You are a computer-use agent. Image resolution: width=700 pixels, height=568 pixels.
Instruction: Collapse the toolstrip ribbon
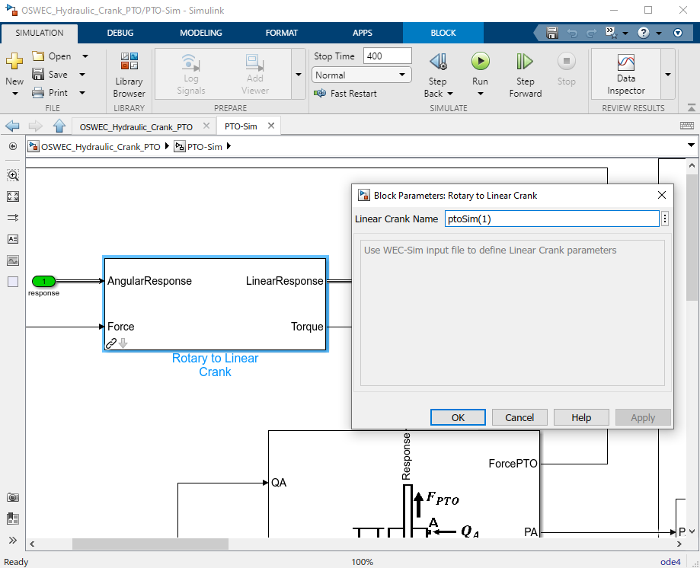point(691,107)
